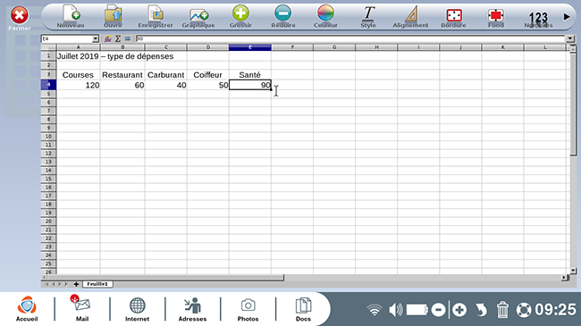Save the sheet with Enregistrer

point(156,16)
